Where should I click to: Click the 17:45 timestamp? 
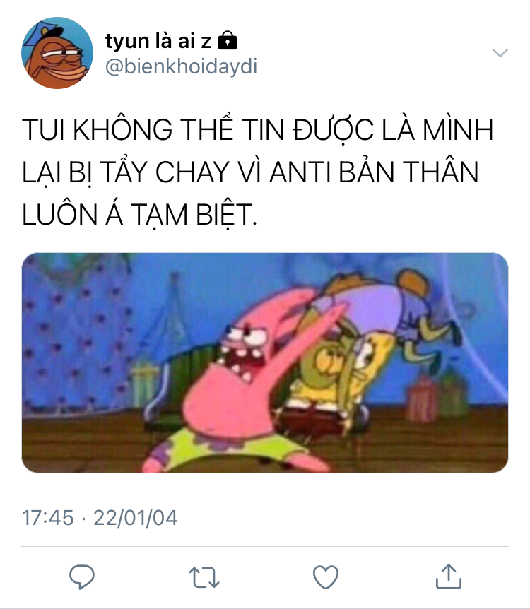point(48,518)
